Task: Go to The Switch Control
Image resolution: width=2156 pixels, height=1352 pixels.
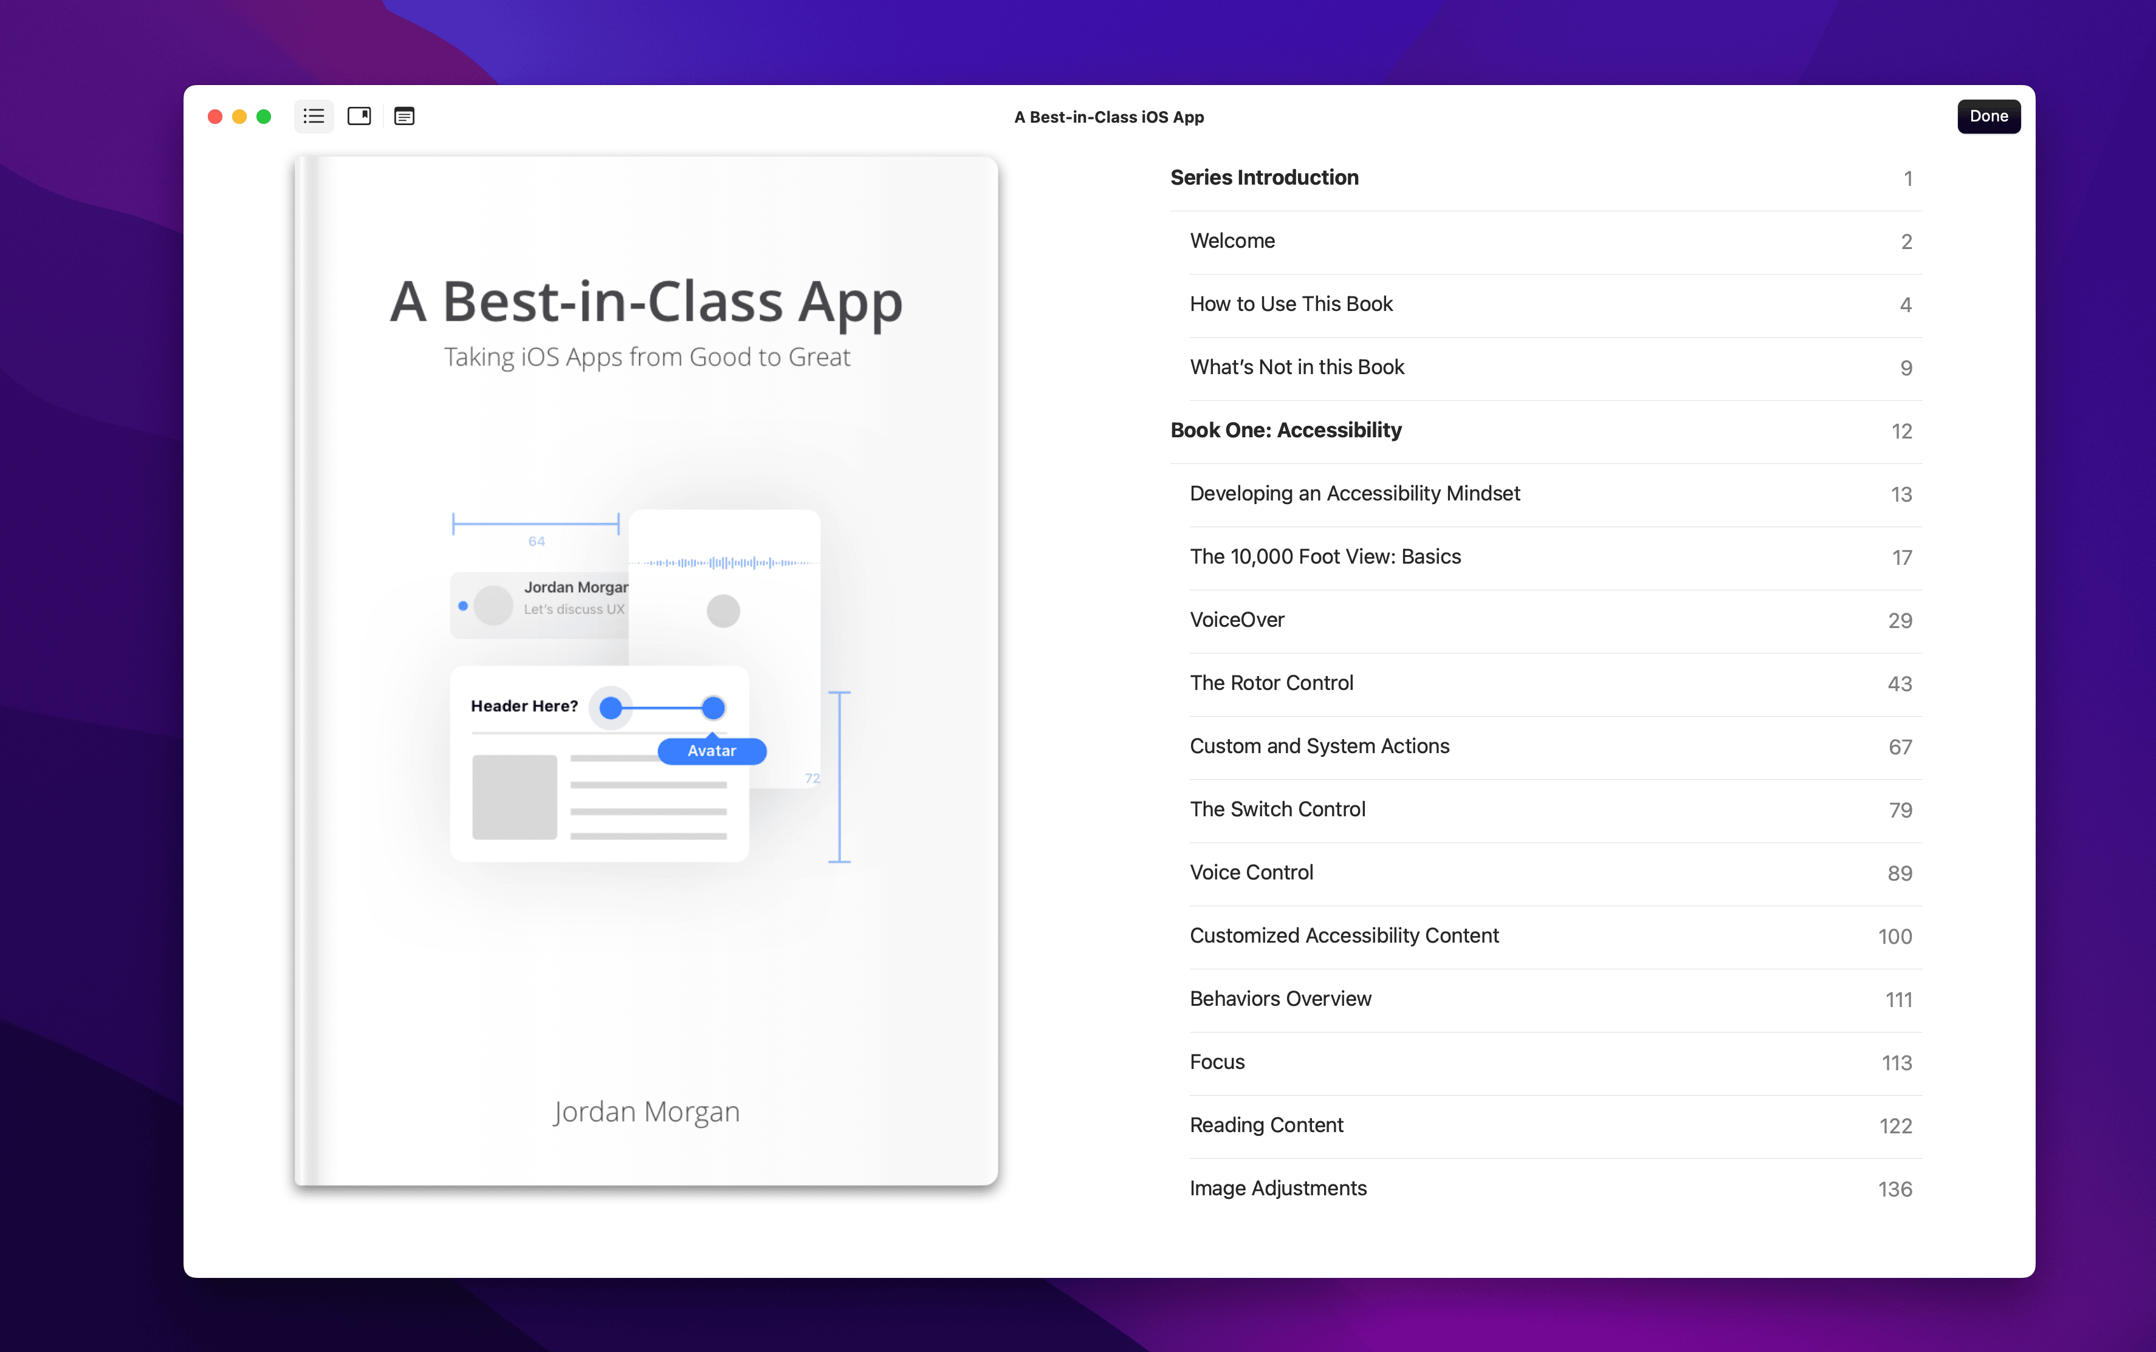Action: coord(1556,810)
